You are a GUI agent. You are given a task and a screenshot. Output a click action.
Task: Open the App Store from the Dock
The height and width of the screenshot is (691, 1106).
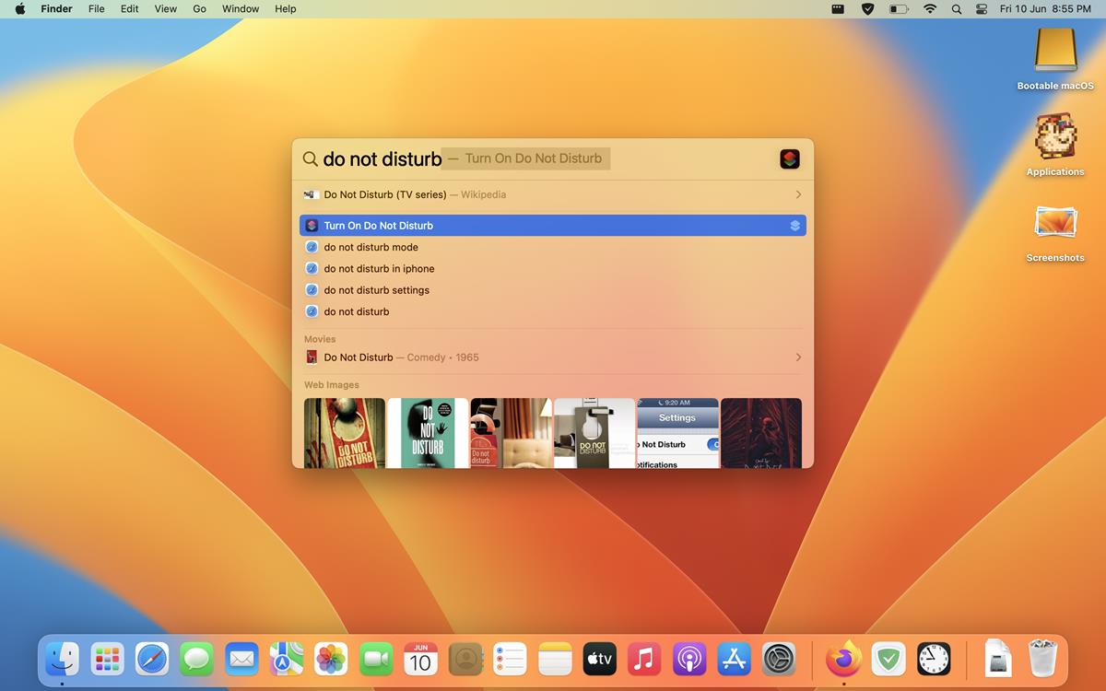733,659
